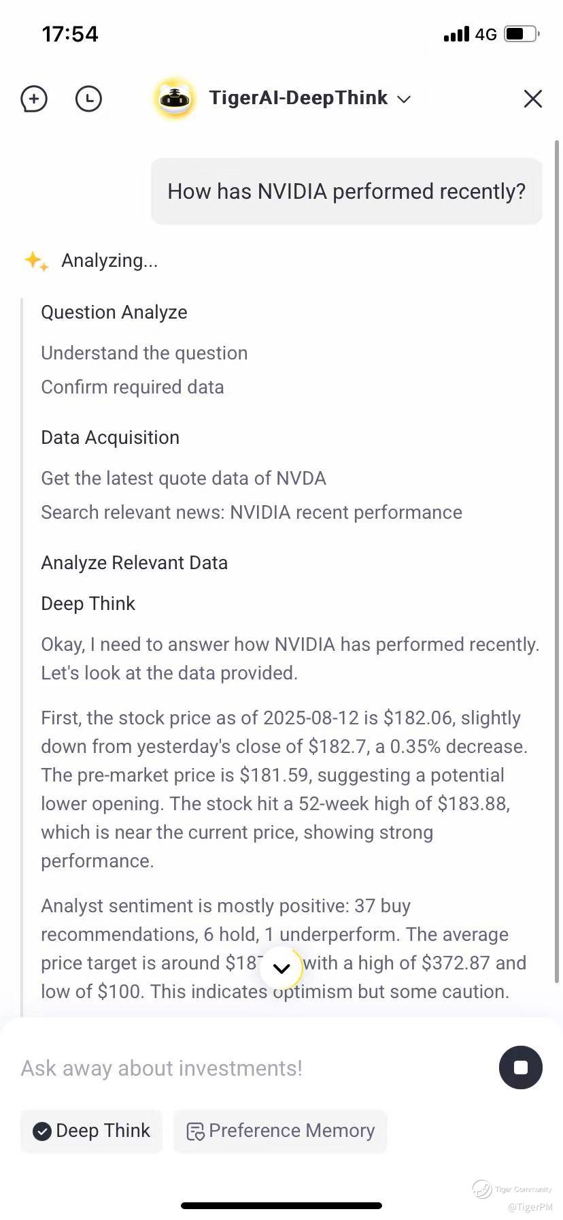
Task: Tap the sparkle icon beside Analyzing
Action: pos(35,261)
